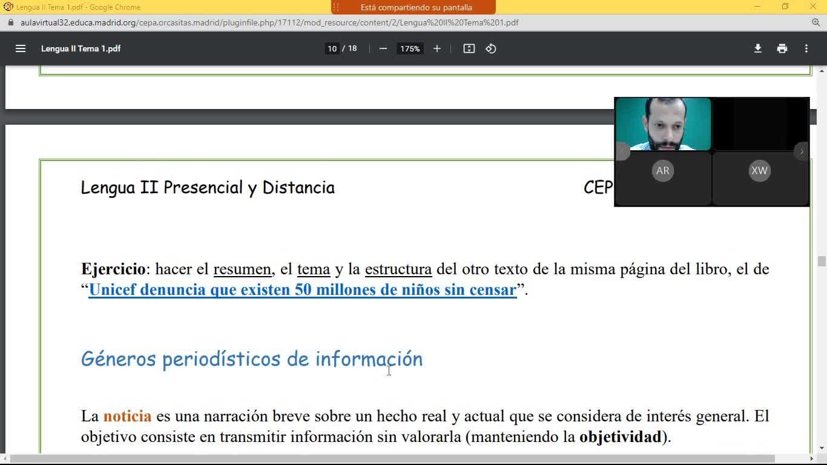Print the PDF document
827x465 pixels.
[x=782, y=48]
